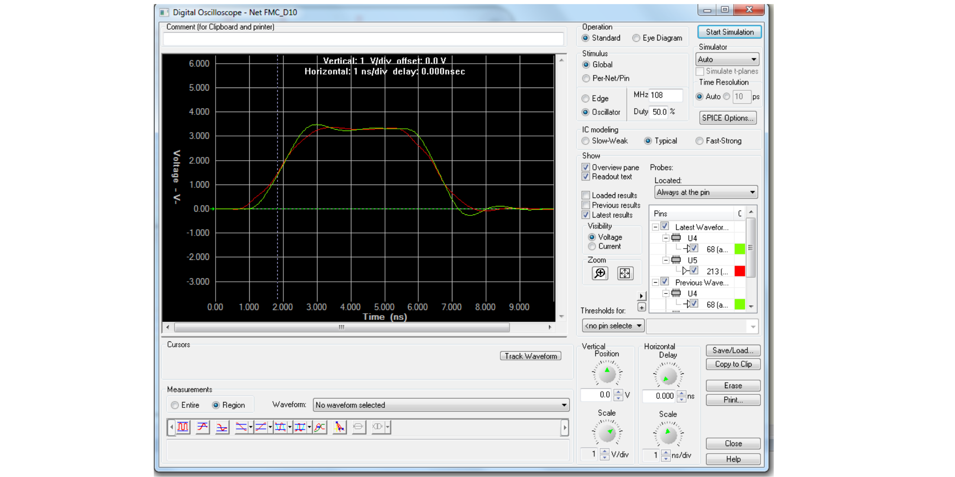Uncheck the Overview pane checkbox
Image resolution: width=955 pixels, height=477 pixels.
coord(586,167)
